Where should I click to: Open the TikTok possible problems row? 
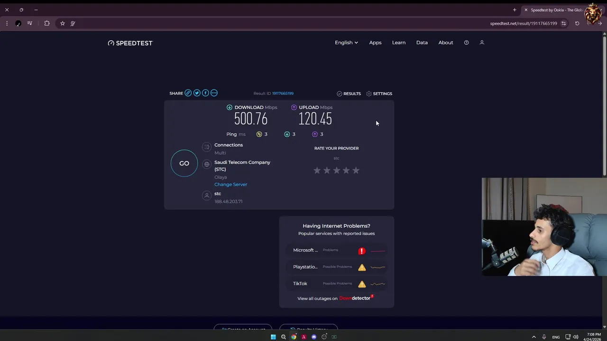[337, 284]
